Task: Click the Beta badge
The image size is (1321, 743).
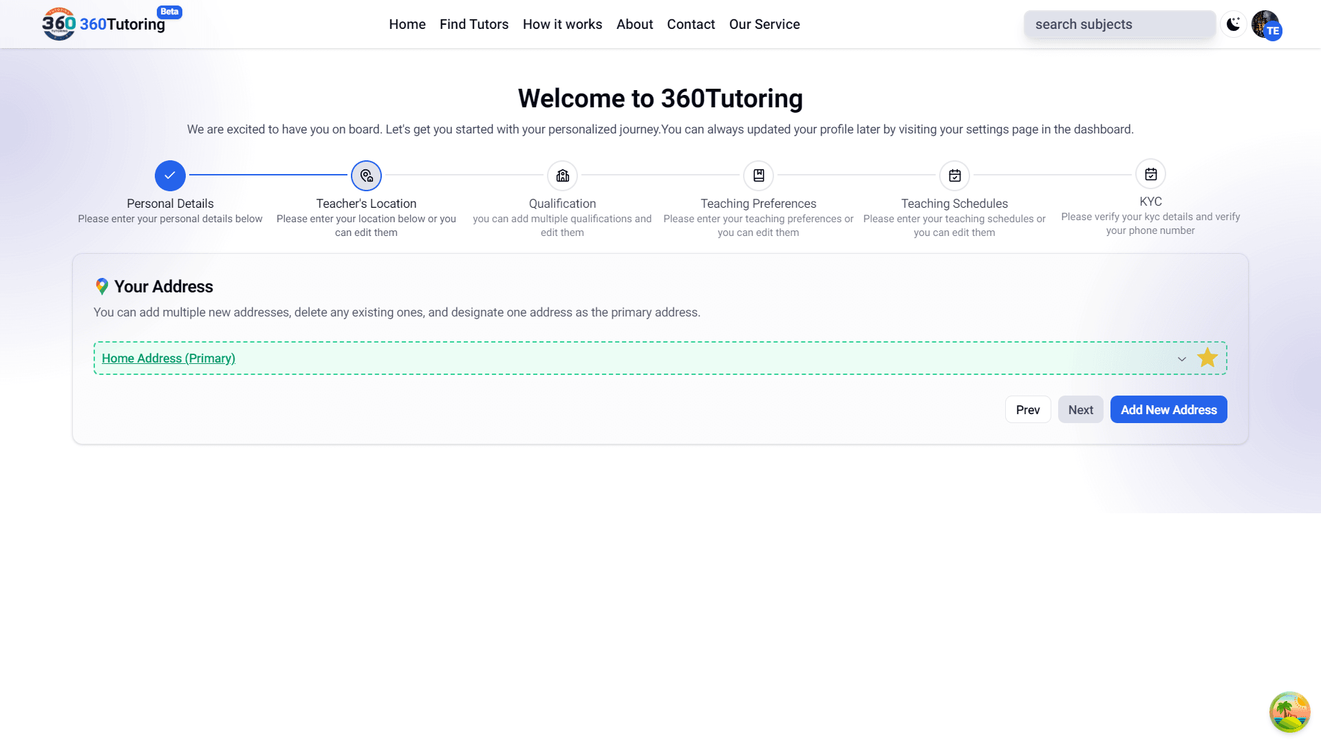Action: (169, 12)
